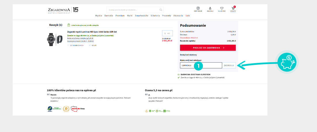The height and width of the screenshot is (132, 317).
Task: Click the X icon beside Usuń
Action: pos(90,45)
